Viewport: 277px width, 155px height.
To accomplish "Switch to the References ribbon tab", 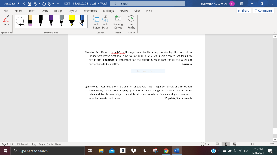I will [90, 11].
